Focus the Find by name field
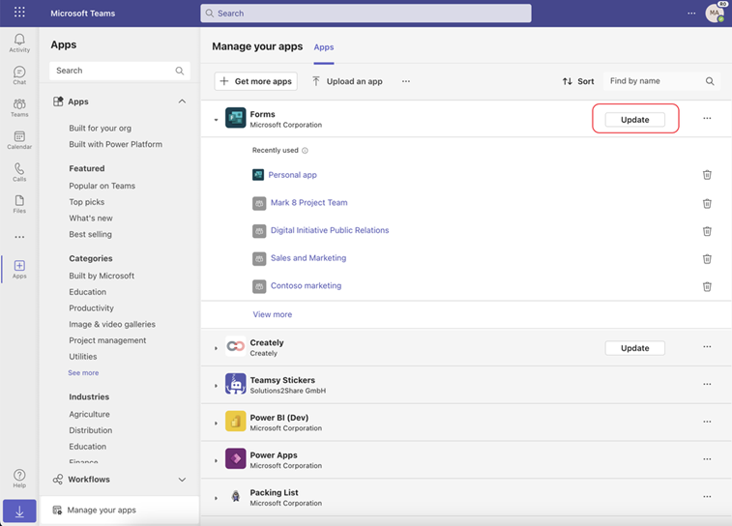Screen dimensions: 732x526 click(661, 81)
